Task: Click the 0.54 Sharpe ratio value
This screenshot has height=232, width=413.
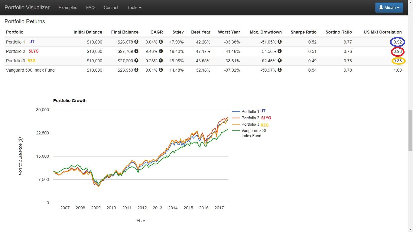Action: (x=312, y=70)
